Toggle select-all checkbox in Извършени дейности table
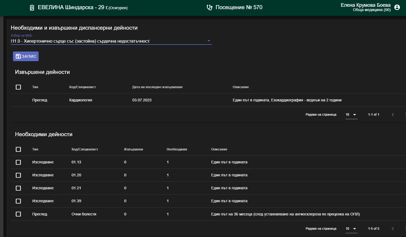 tap(18, 87)
